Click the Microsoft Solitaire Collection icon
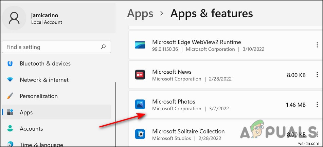The image size is (323, 147). point(140,134)
